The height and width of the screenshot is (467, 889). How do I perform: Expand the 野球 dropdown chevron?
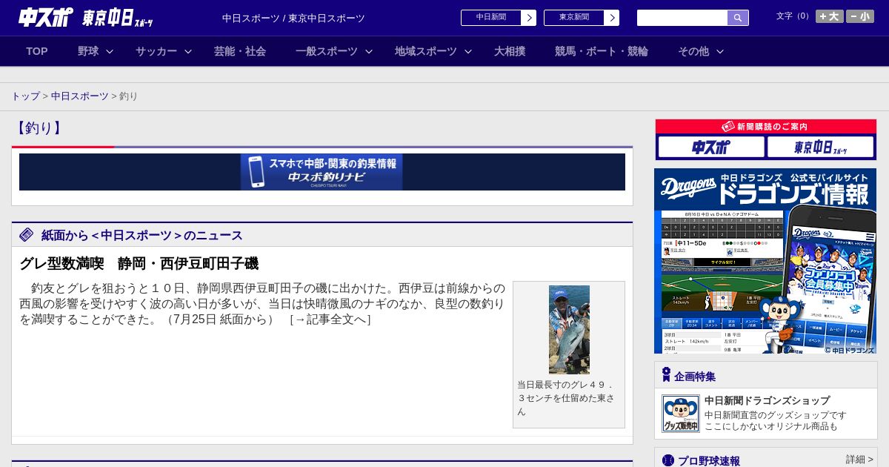point(110,52)
